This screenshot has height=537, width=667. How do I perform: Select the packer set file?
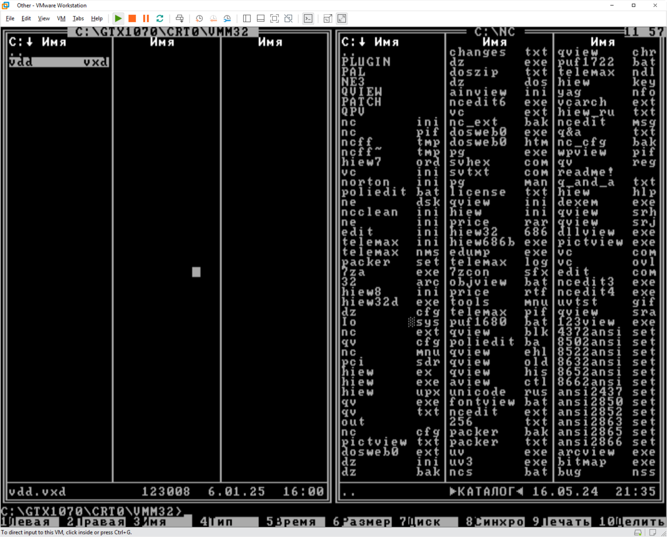390,262
